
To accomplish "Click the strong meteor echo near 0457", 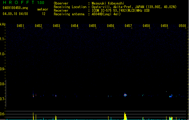I will point(125,95).
